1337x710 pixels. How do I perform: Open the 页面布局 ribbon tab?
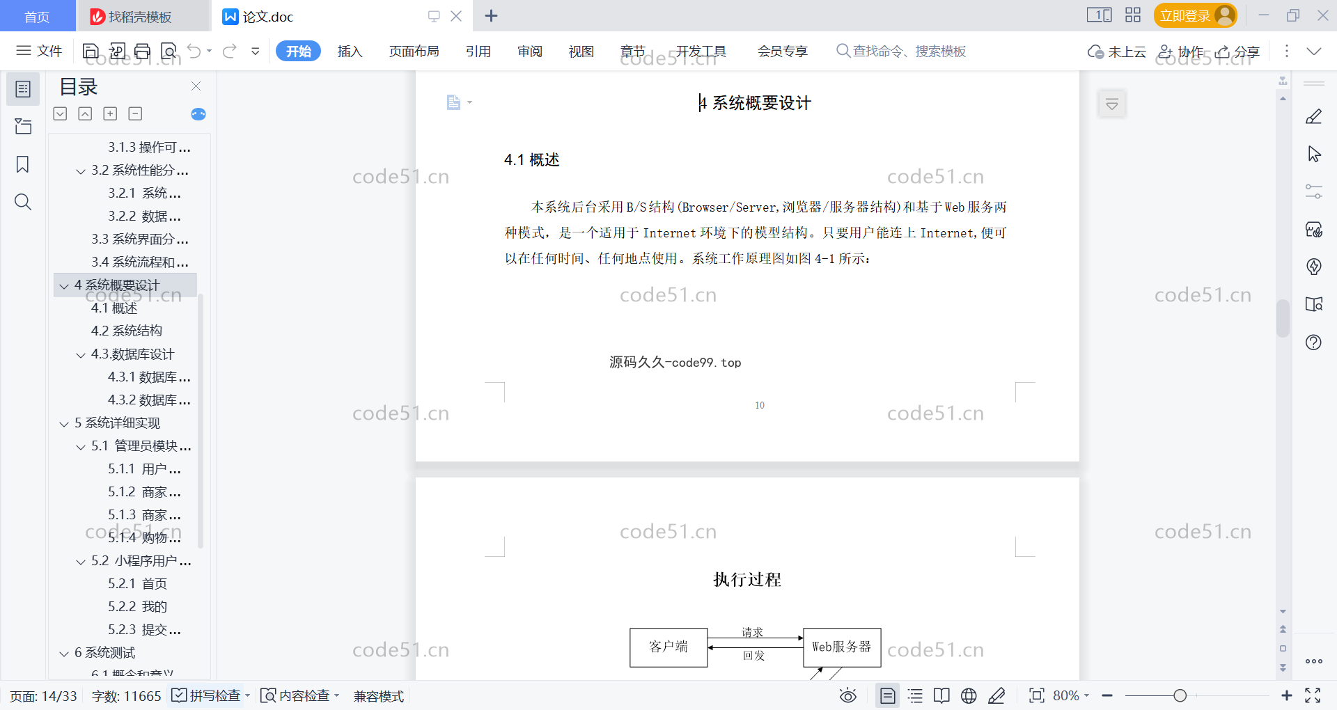pos(414,51)
